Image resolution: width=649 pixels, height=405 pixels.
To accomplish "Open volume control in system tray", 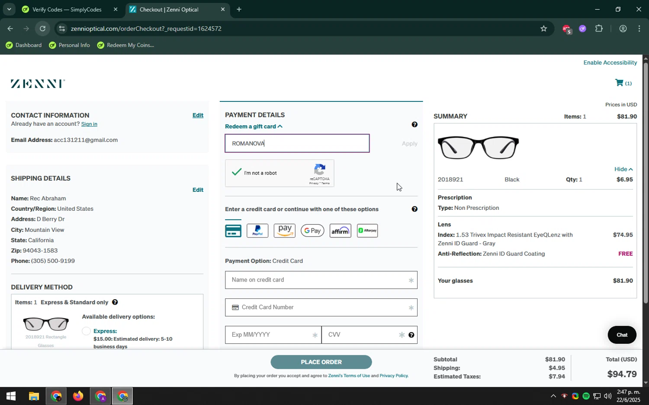I will click(607, 396).
